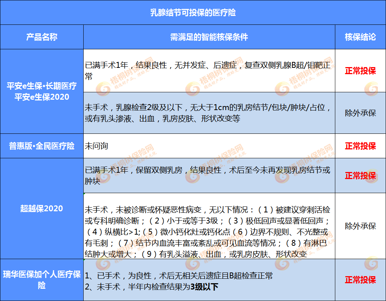Click the line 1、已手术，为良性，术后无相关后遗症
386x301 pixels.
179,276
